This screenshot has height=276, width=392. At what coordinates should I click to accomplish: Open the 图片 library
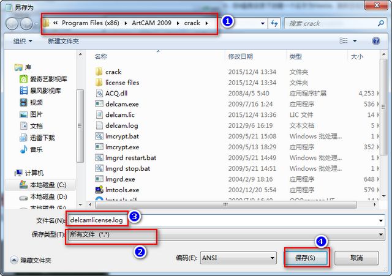coord(31,114)
